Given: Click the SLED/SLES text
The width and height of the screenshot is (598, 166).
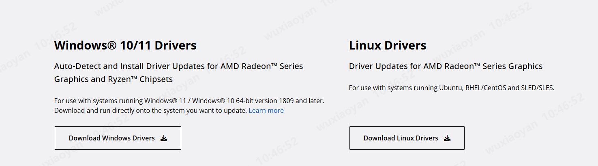Looking at the screenshot, I should click(x=537, y=88).
